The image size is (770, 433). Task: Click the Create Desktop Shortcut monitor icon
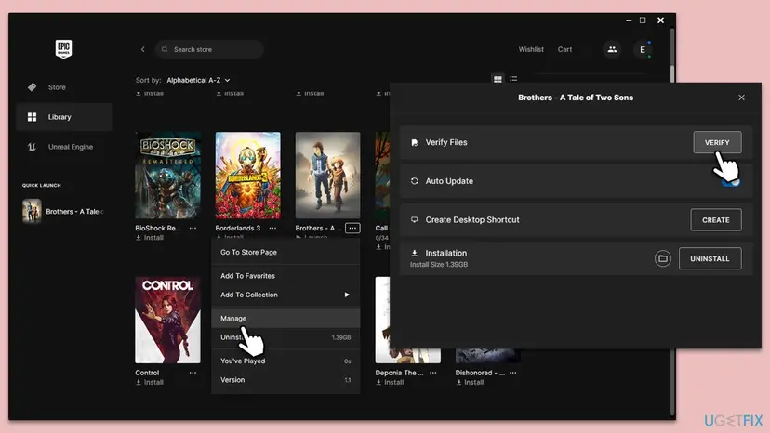pyautogui.click(x=415, y=220)
